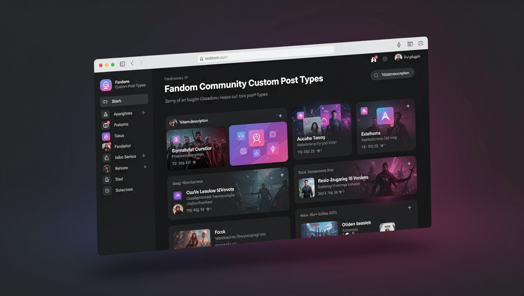Open the 'Otiden Eesslok' title link
Screen dimensions: 524x296
pos(356,224)
